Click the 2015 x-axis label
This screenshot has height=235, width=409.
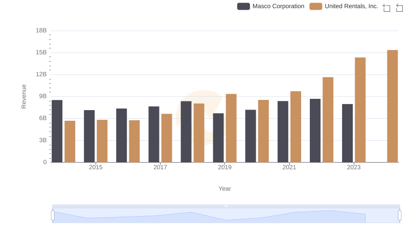[96, 167]
